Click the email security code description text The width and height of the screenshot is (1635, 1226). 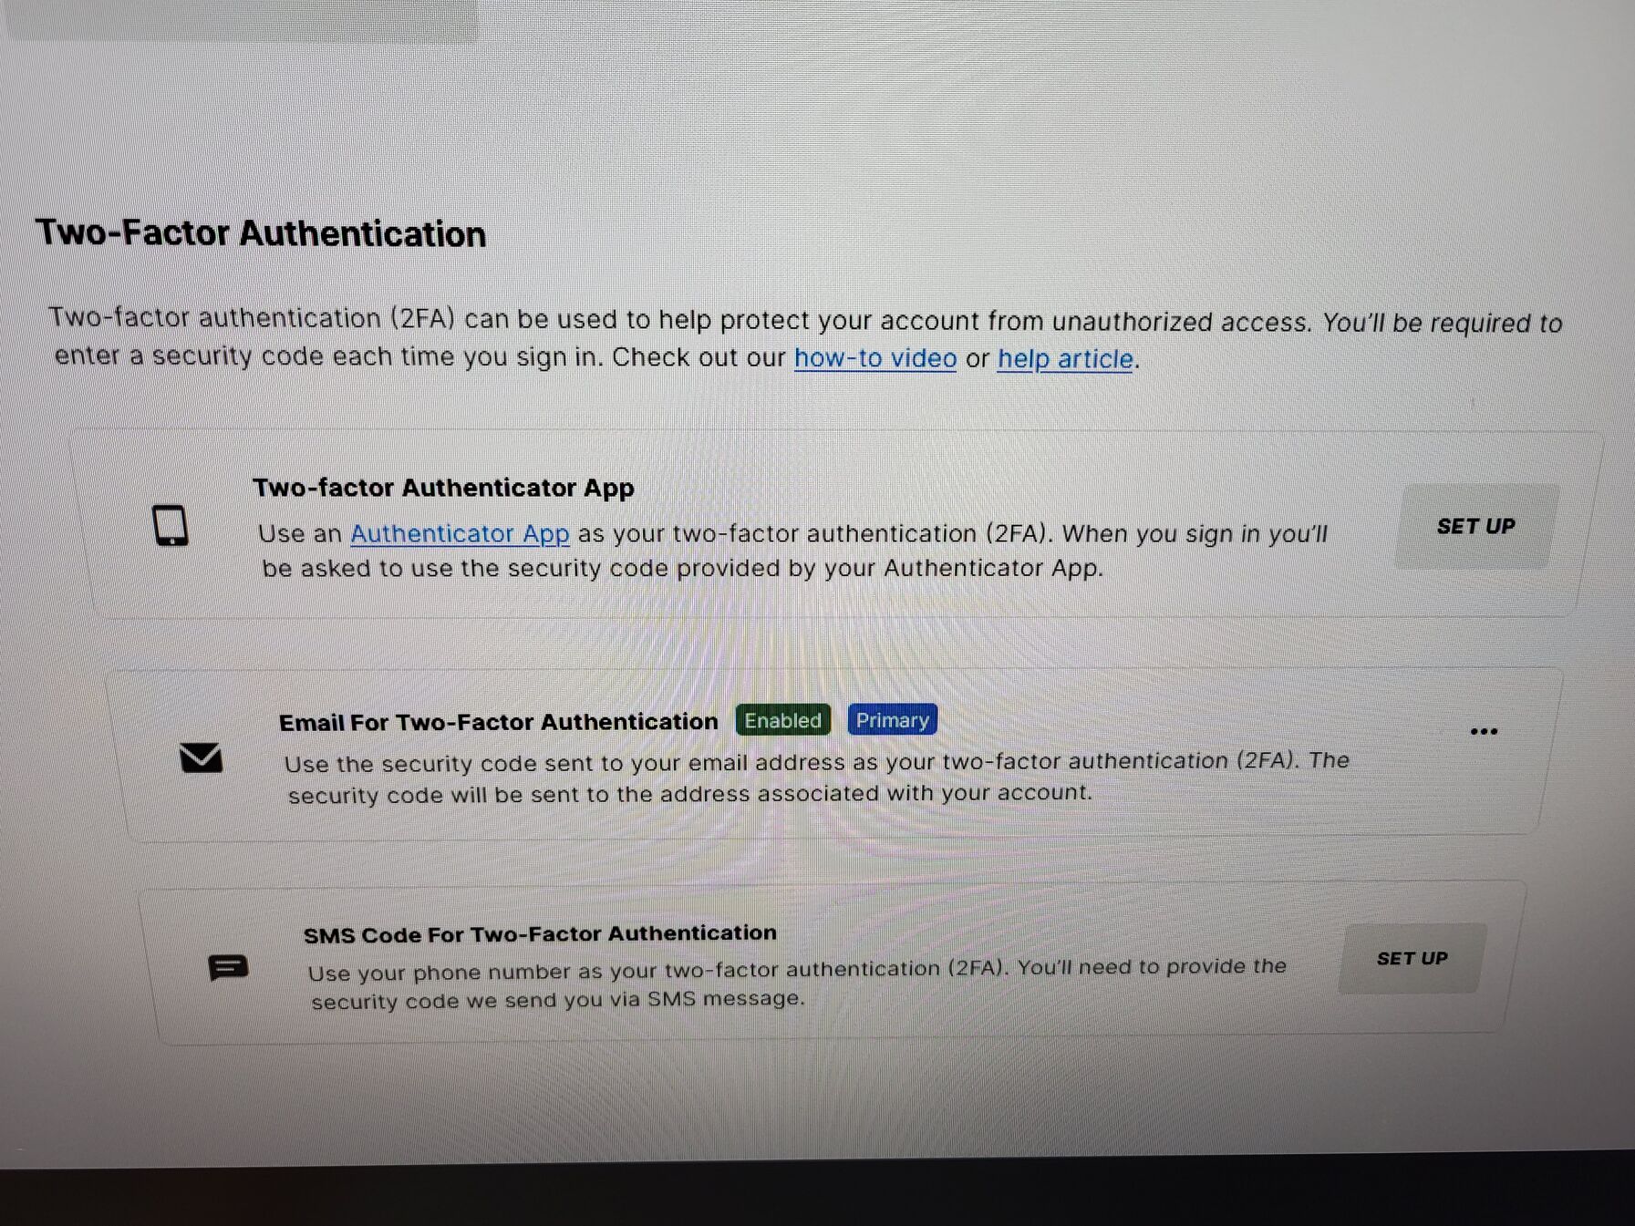pyautogui.click(x=816, y=778)
